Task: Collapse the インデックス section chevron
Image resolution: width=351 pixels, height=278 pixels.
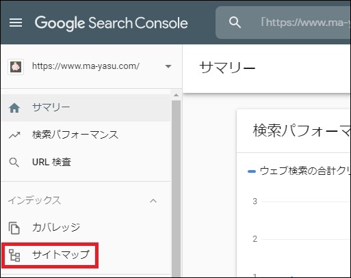Action: point(153,201)
